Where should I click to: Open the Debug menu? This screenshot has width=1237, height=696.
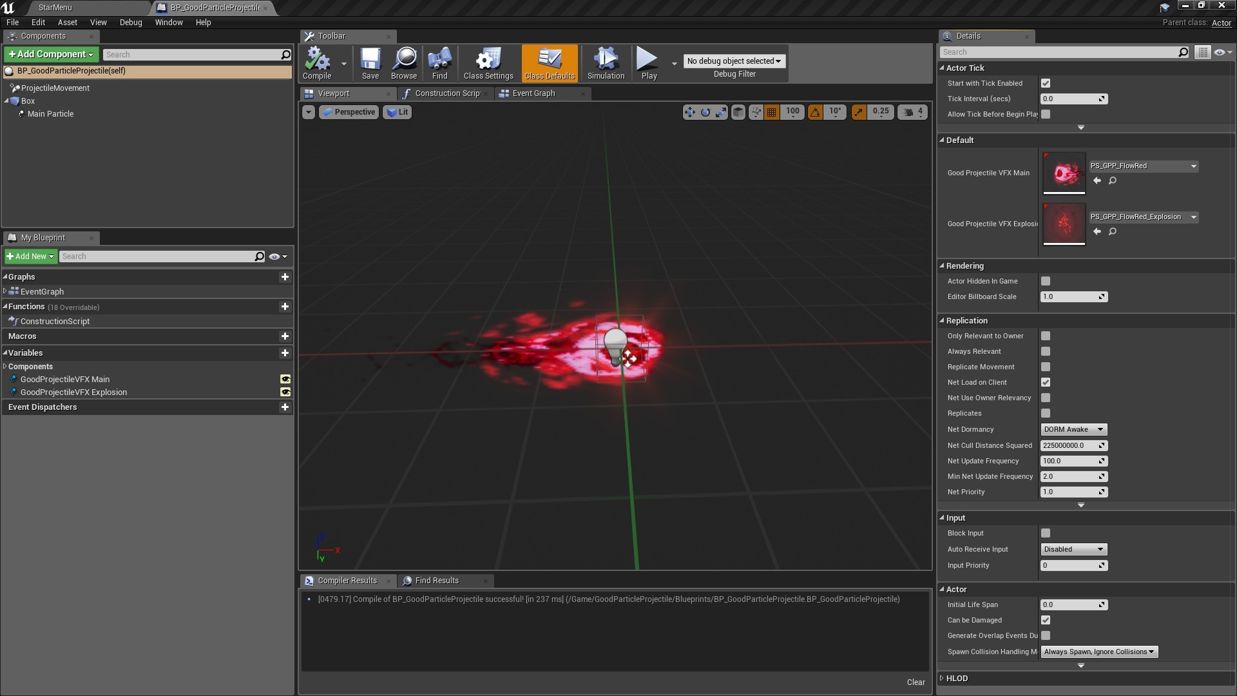point(130,22)
